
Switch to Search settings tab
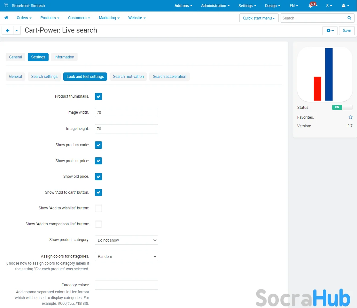(x=44, y=77)
